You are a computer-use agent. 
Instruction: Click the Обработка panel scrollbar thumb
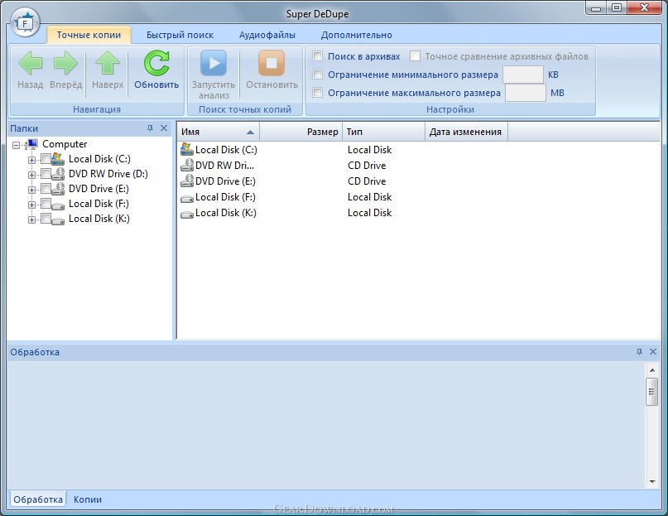(651, 392)
